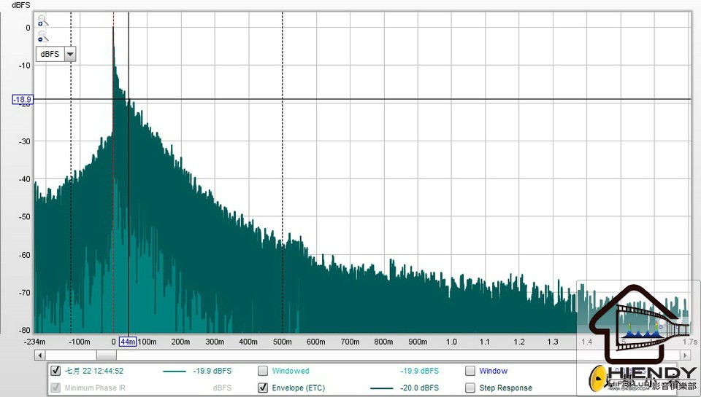This screenshot has height=397, width=701.
Task: Toggle the Minimum Phase IR checkbox
Action: [55, 388]
